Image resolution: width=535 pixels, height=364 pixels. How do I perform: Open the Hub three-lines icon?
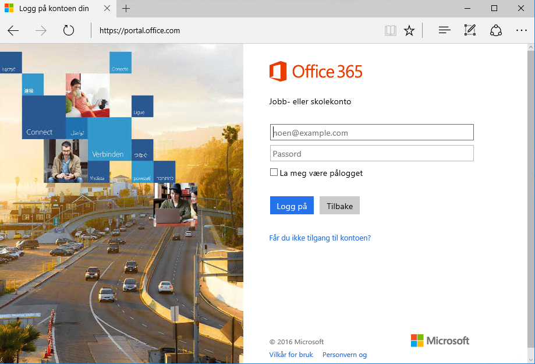coord(444,30)
